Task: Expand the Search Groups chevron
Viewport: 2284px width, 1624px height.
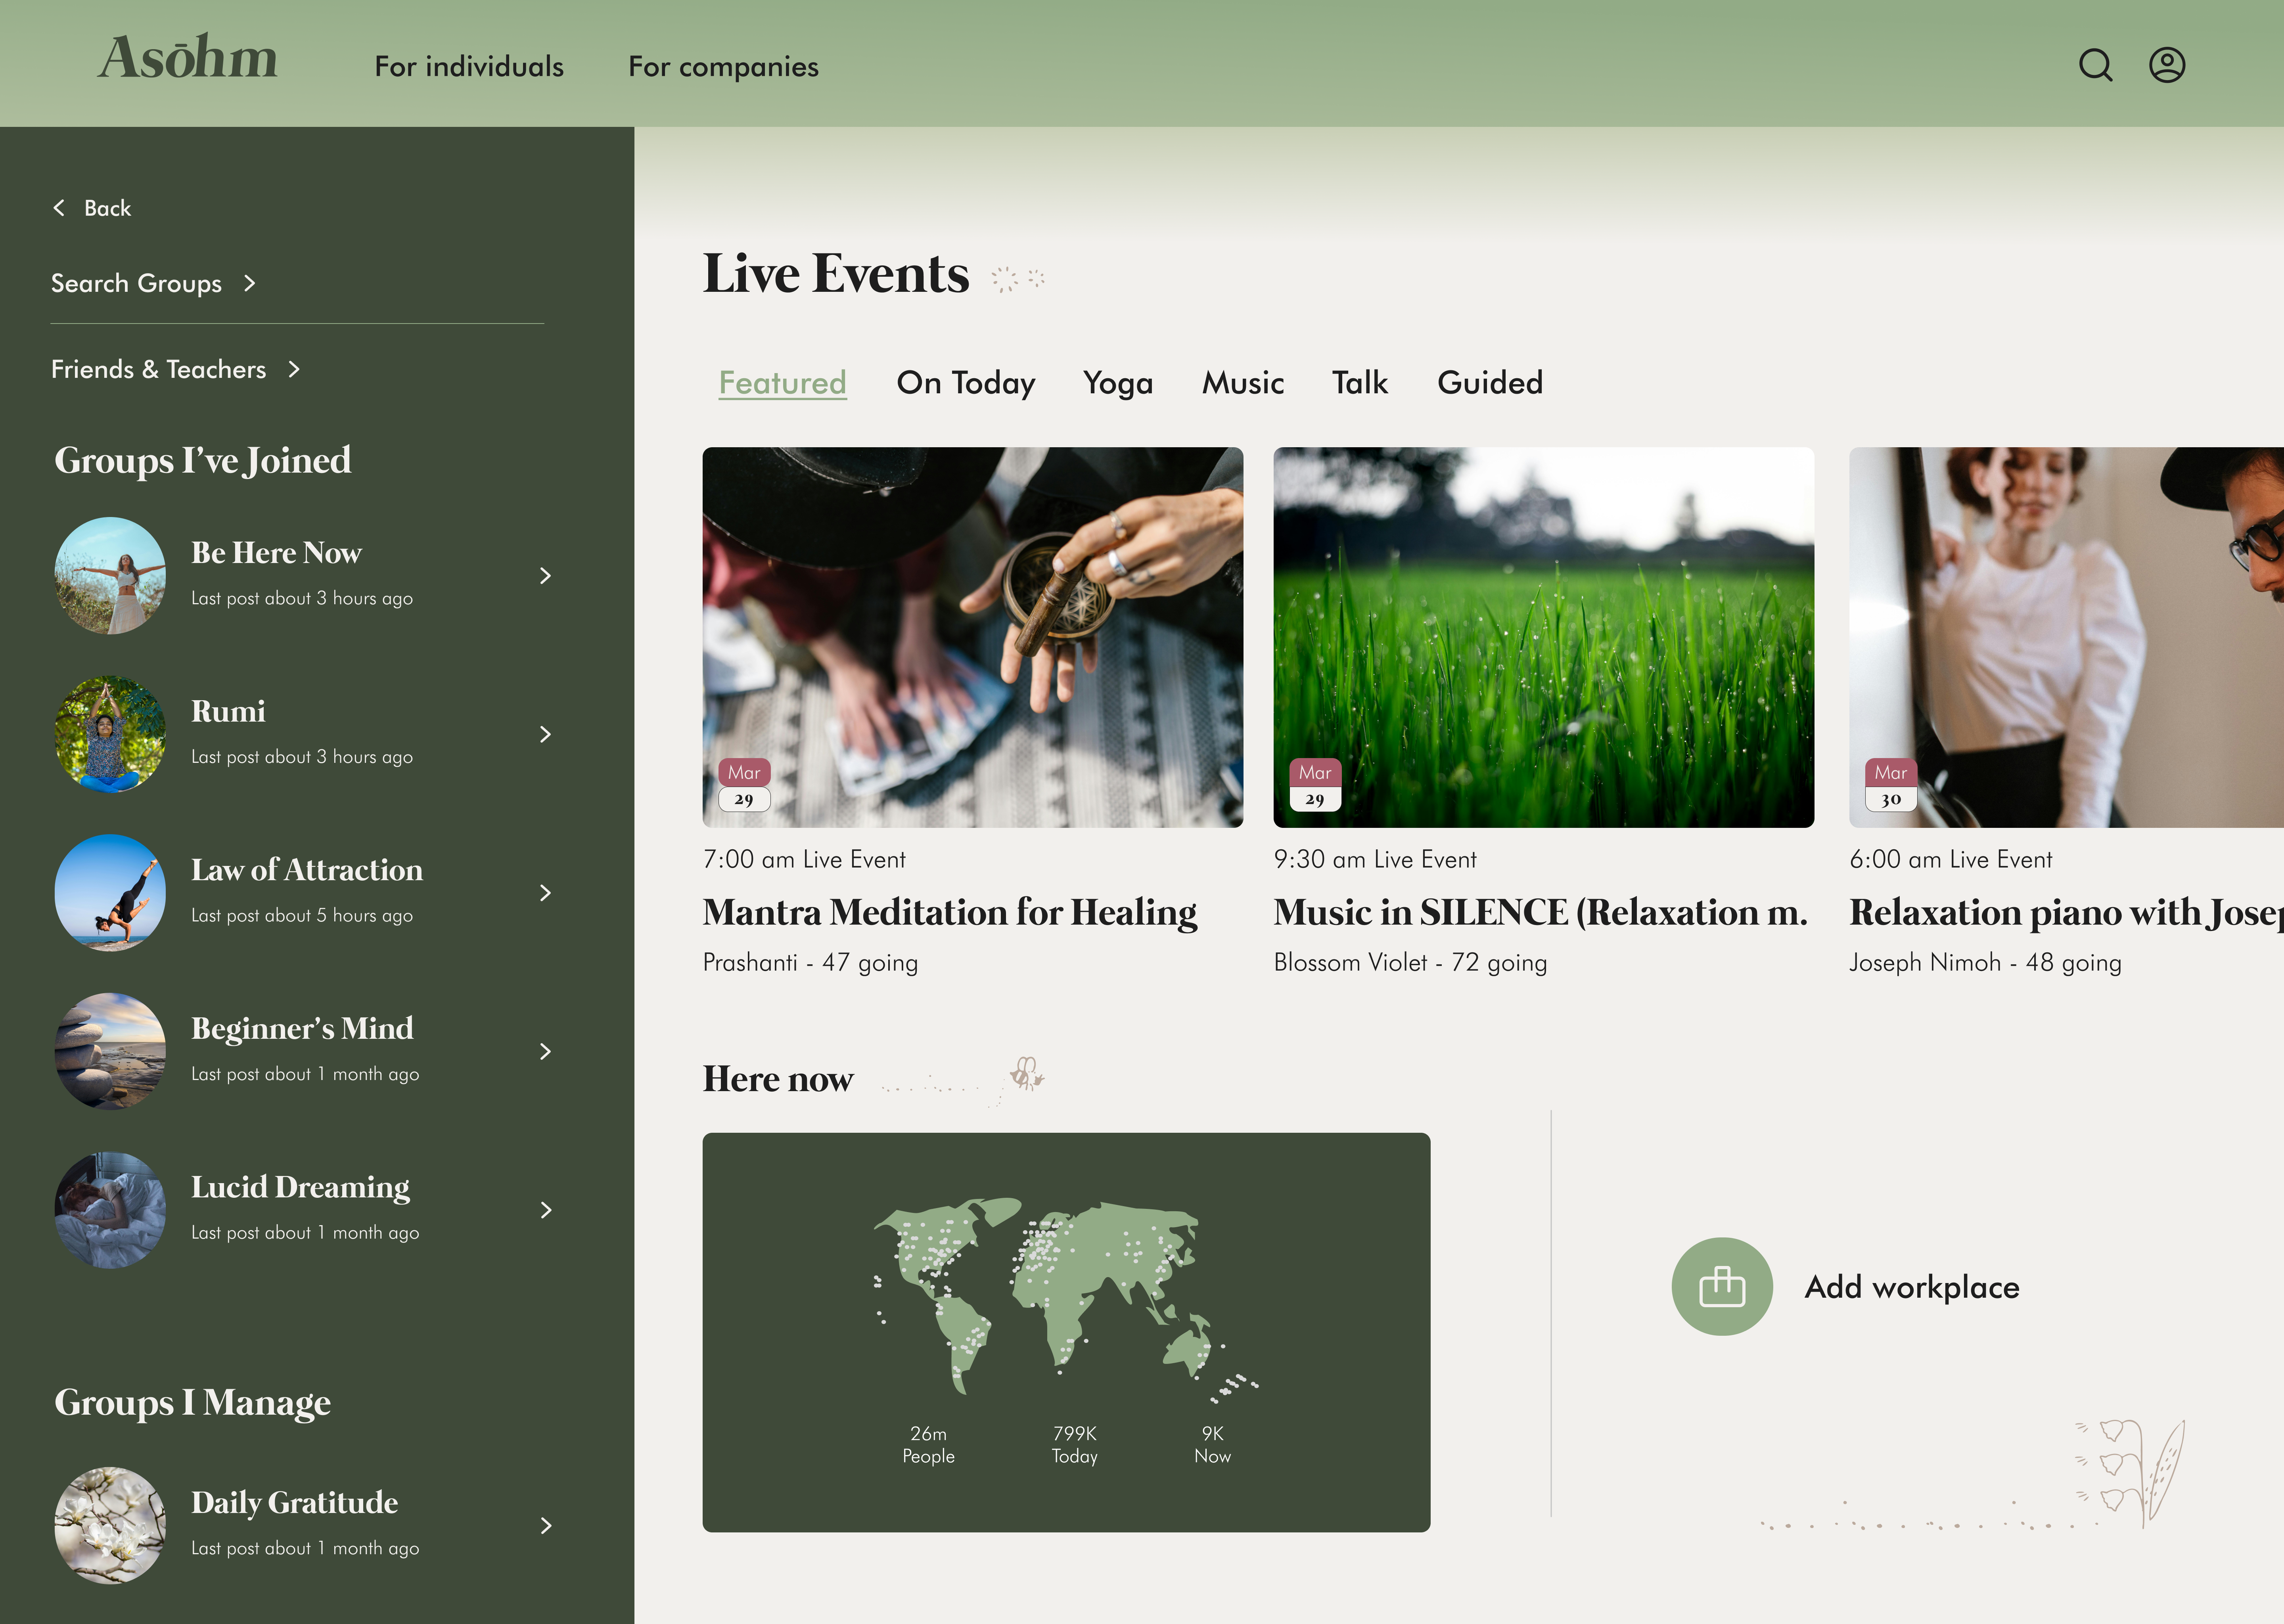Action: pos(250,284)
